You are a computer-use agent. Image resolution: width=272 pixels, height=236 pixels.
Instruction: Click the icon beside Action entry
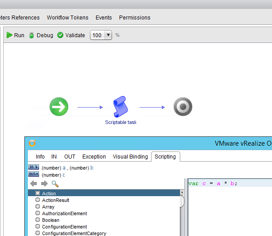tap(38, 193)
